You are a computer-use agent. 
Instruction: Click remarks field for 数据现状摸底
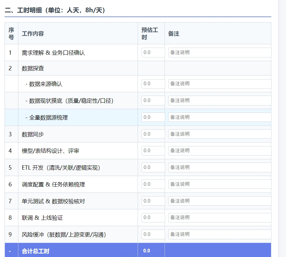pos(220,101)
